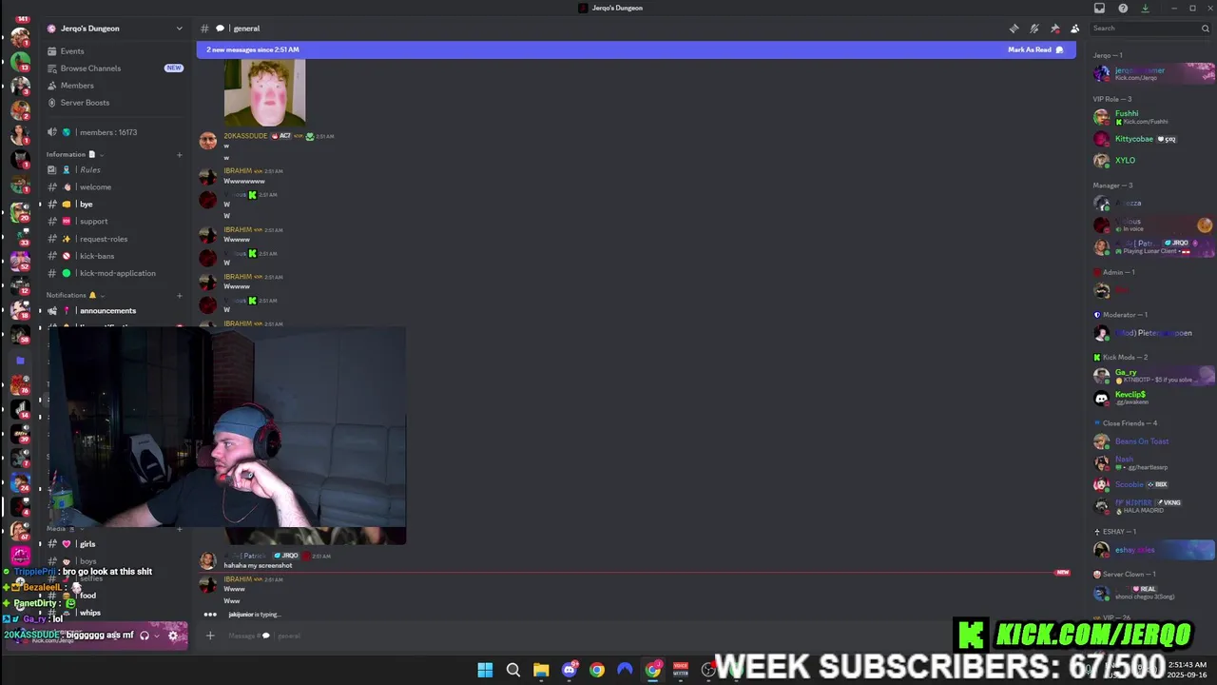Image resolution: width=1217 pixels, height=685 pixels.
Task: Open the Rules channel
Action: 115,169
